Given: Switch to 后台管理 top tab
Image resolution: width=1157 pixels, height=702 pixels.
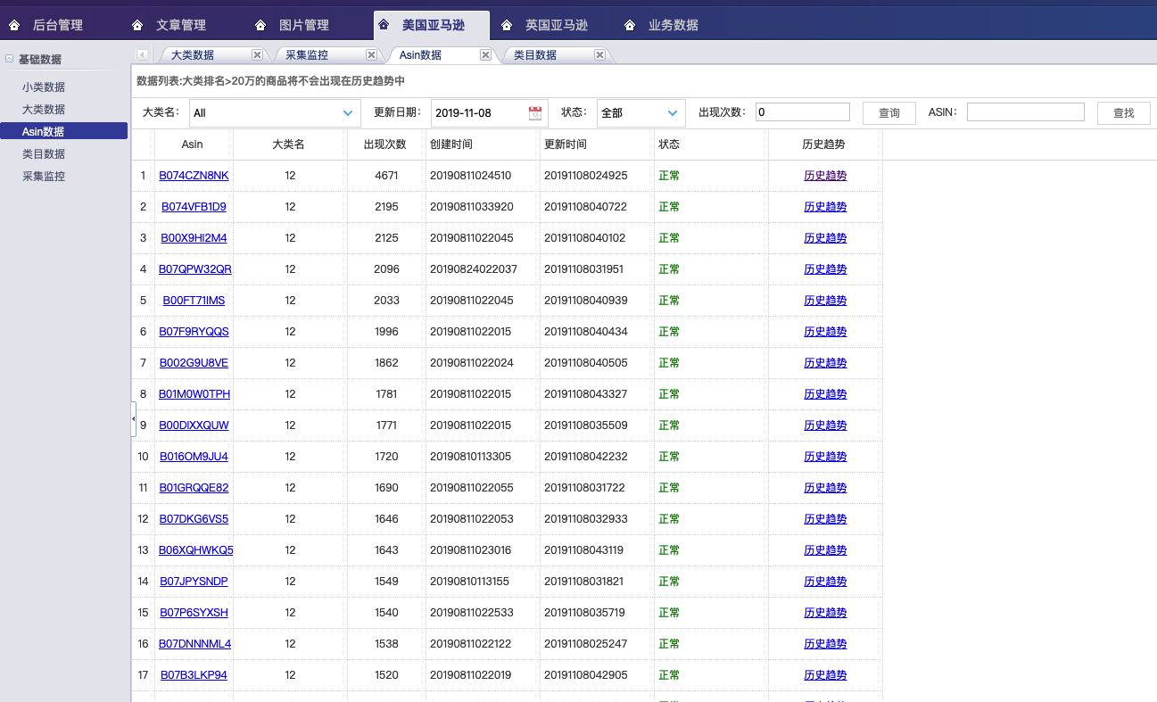Looking at the screenshot, I should point(58,25).
